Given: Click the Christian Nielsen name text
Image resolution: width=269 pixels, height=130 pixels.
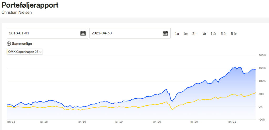Looking at the screenshot, I should pyautogui.click(x=17, y=12).
